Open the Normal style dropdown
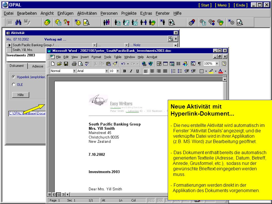Viewport: 272px width, 204px height. click(x=74, y=71)
